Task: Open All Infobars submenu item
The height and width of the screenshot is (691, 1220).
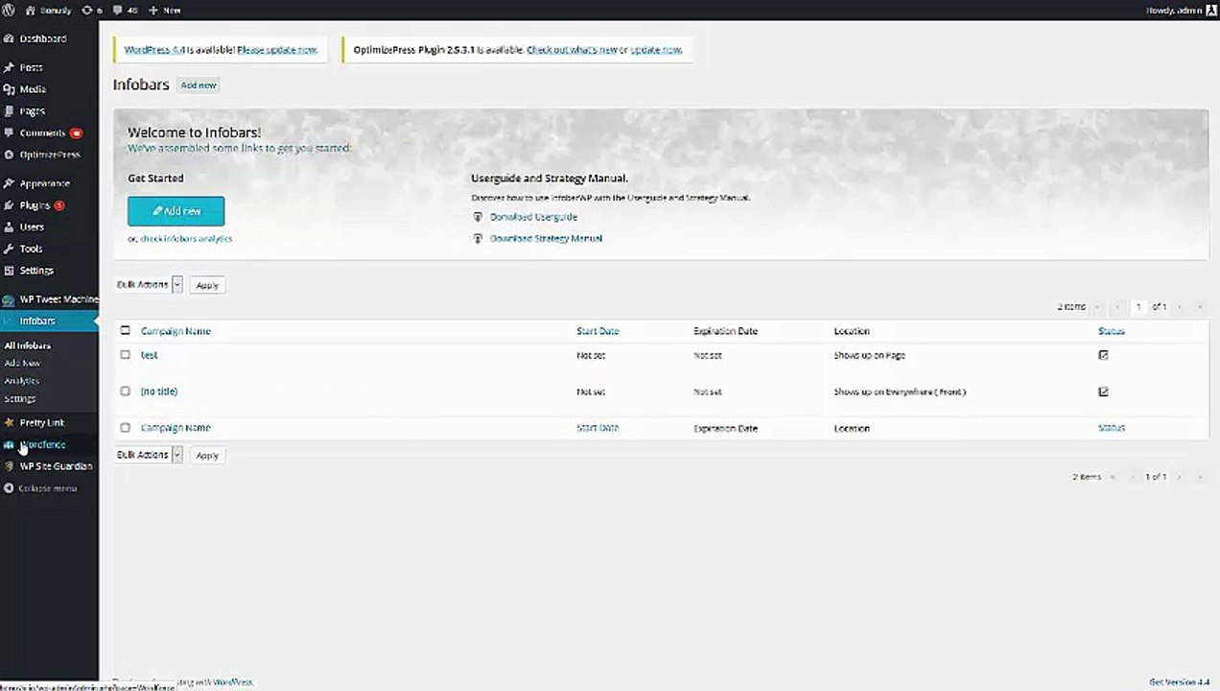Action: click(x=28, y=345)
